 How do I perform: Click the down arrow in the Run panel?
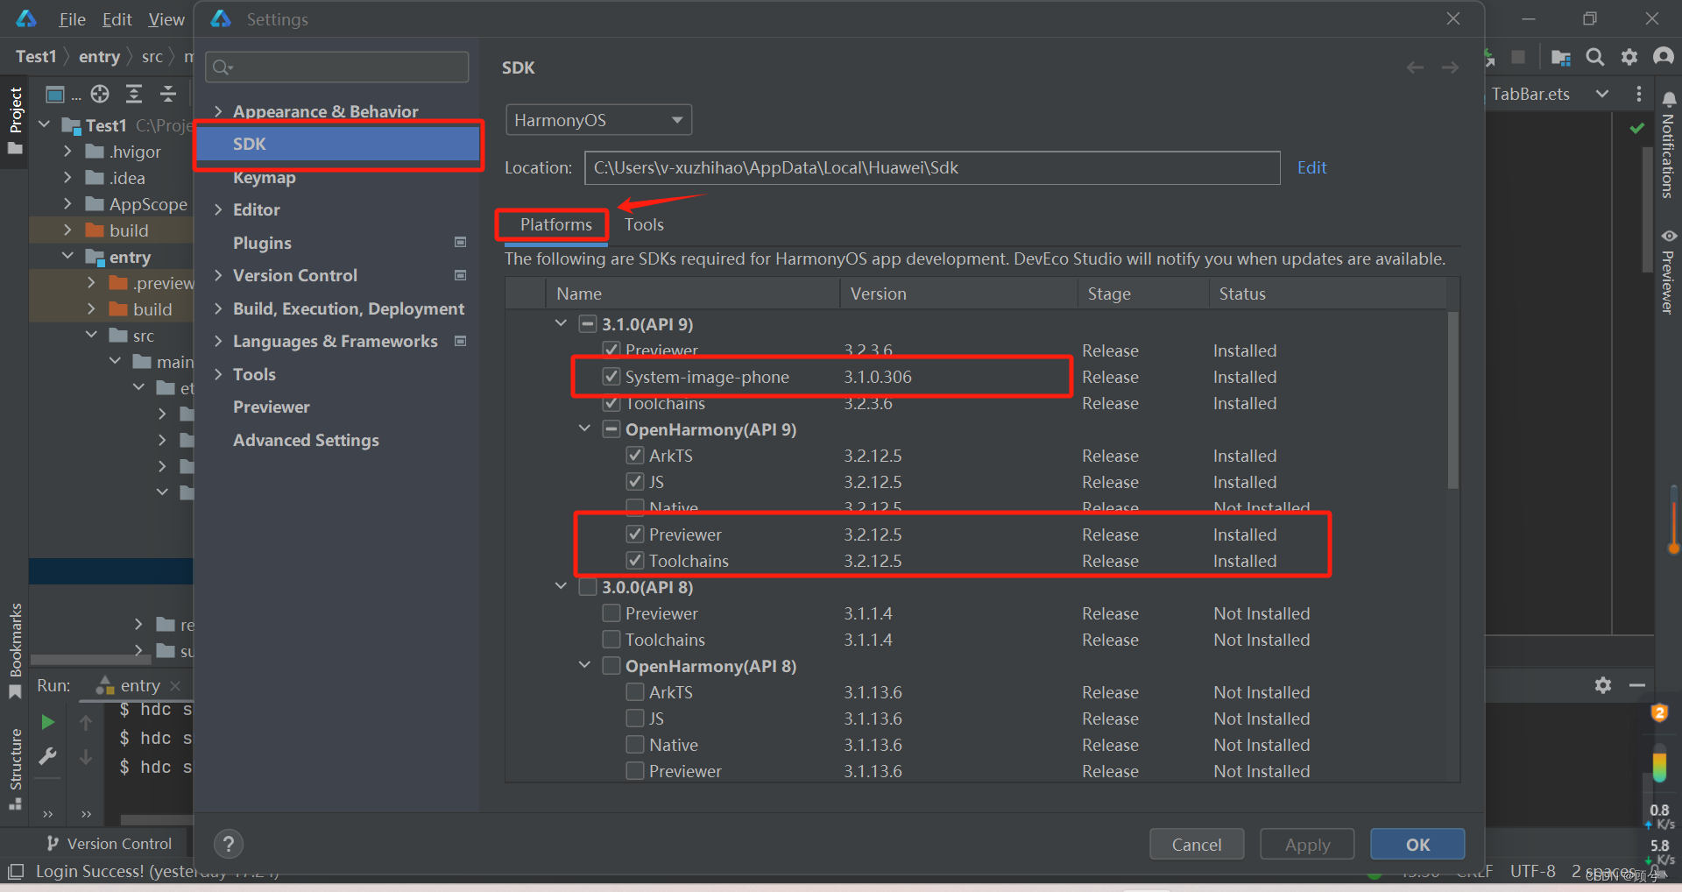tap(86, 756)
